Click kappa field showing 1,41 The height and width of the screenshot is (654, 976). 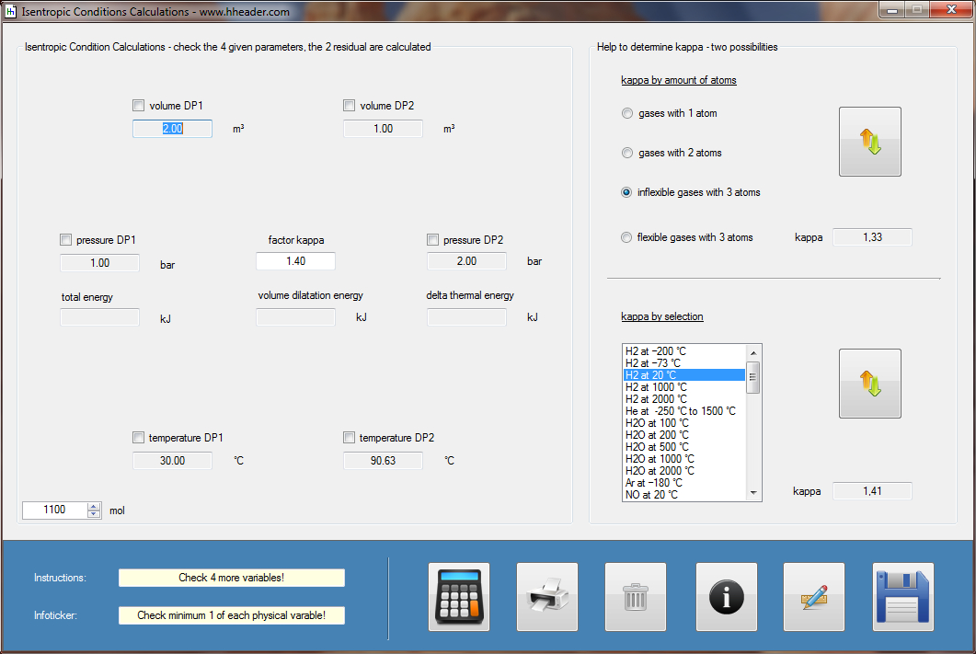872,491
